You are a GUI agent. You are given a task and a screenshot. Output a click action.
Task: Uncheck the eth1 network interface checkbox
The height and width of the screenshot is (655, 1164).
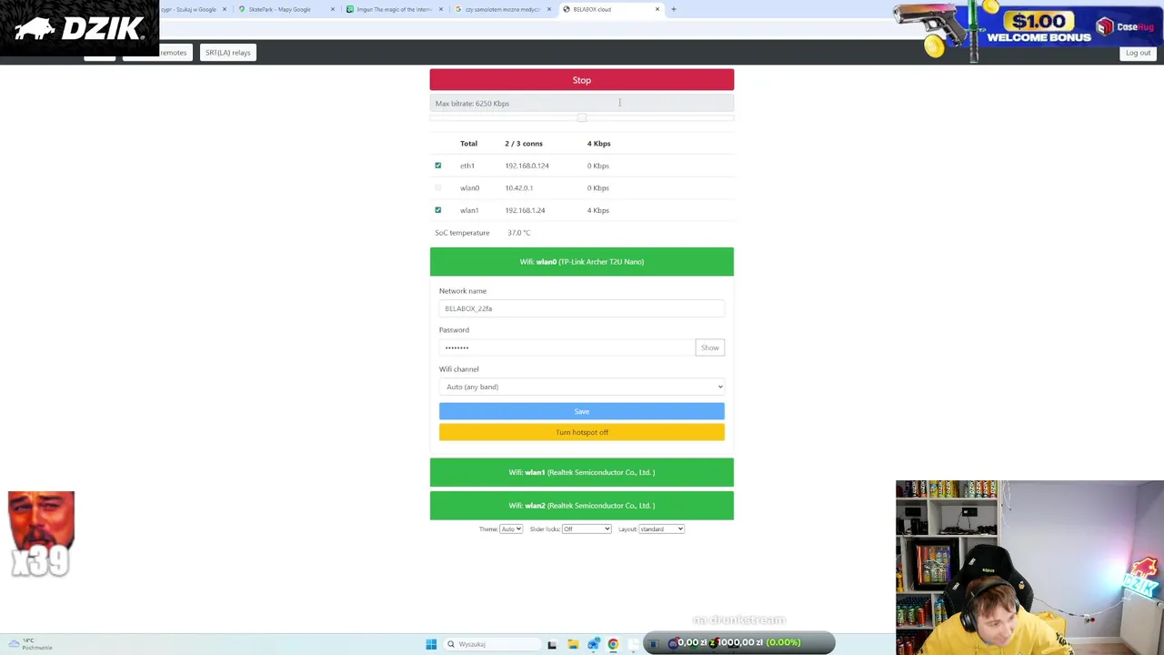click(437, 166)
